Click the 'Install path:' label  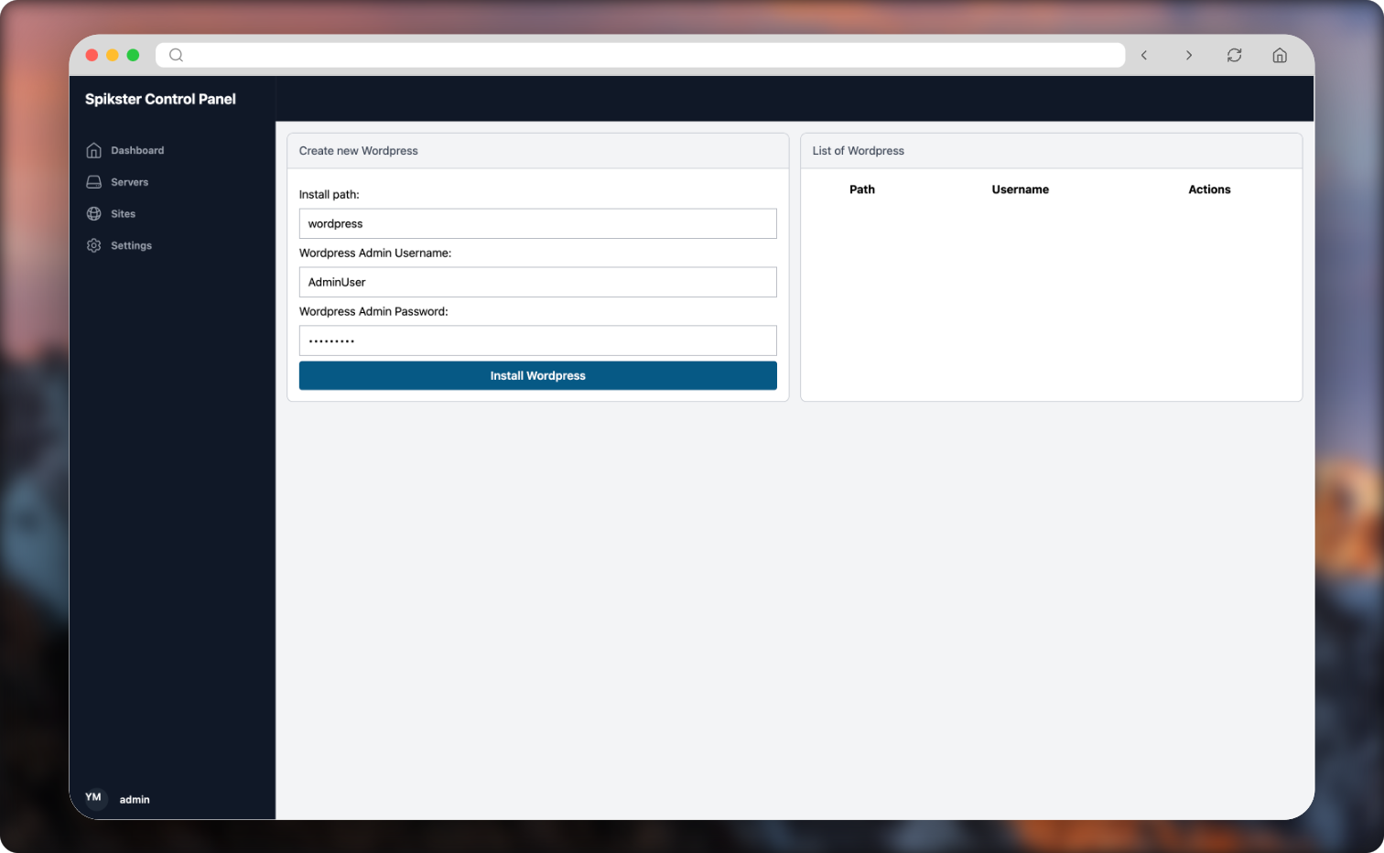330,194
